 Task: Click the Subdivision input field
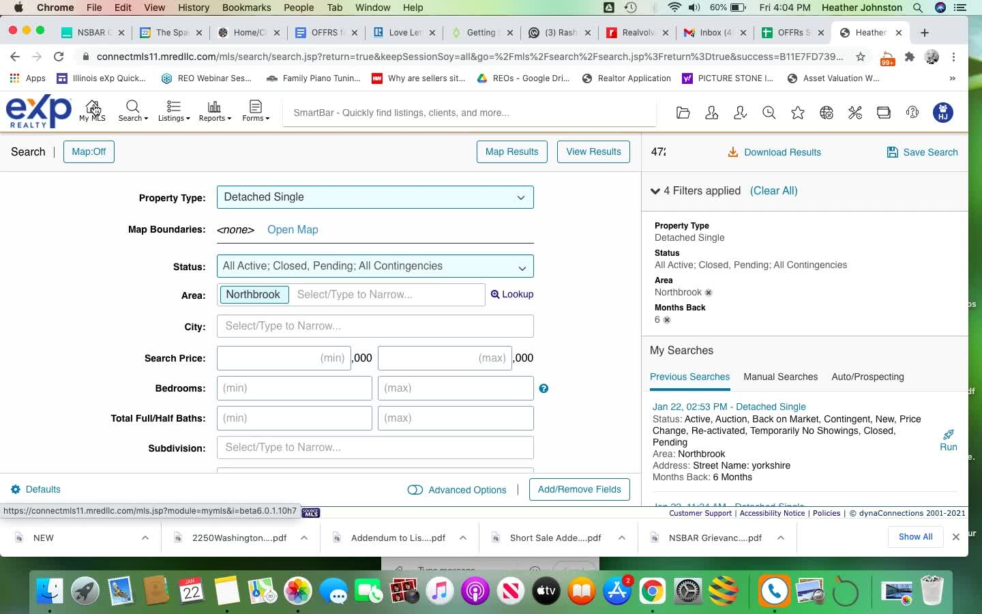(x=375, y=448)
